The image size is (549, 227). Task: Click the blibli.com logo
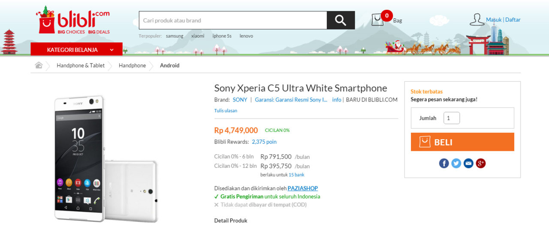coord(72,20)
